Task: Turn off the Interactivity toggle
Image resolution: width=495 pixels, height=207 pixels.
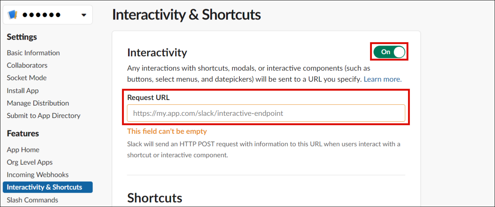Action: [389, 52]
